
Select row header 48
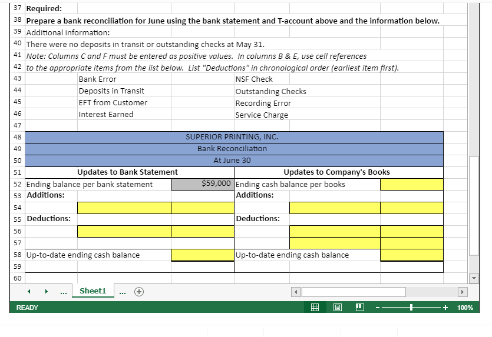(17, 137)
